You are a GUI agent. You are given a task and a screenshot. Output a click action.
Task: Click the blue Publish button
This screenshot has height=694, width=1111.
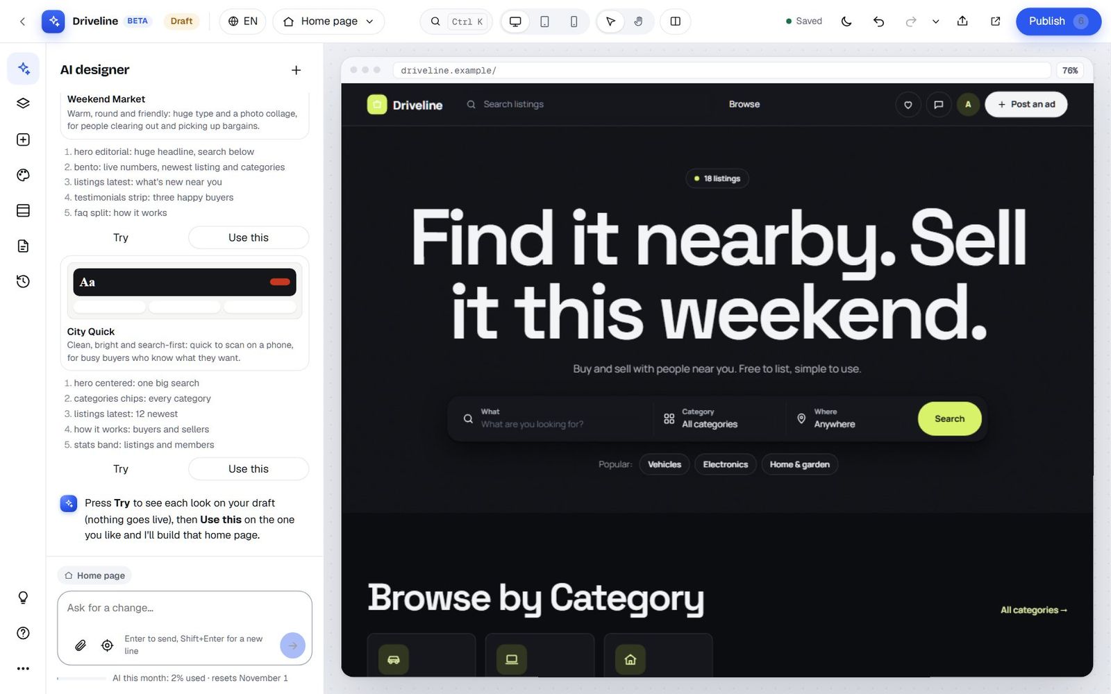[1058, 22]
